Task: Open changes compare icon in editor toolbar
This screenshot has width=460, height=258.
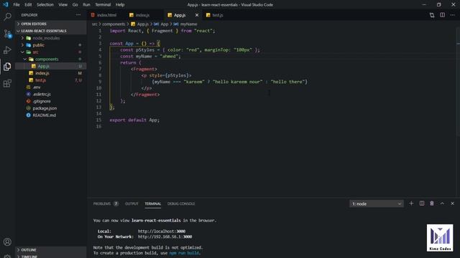Action: 432,15
